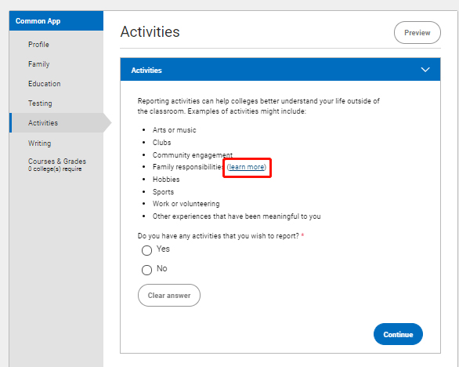Image resolution: width=459 pixels, height=367 pixels.
Task: Click the 'Work or volunteering' list item
Action: click(x=186, y=204)
